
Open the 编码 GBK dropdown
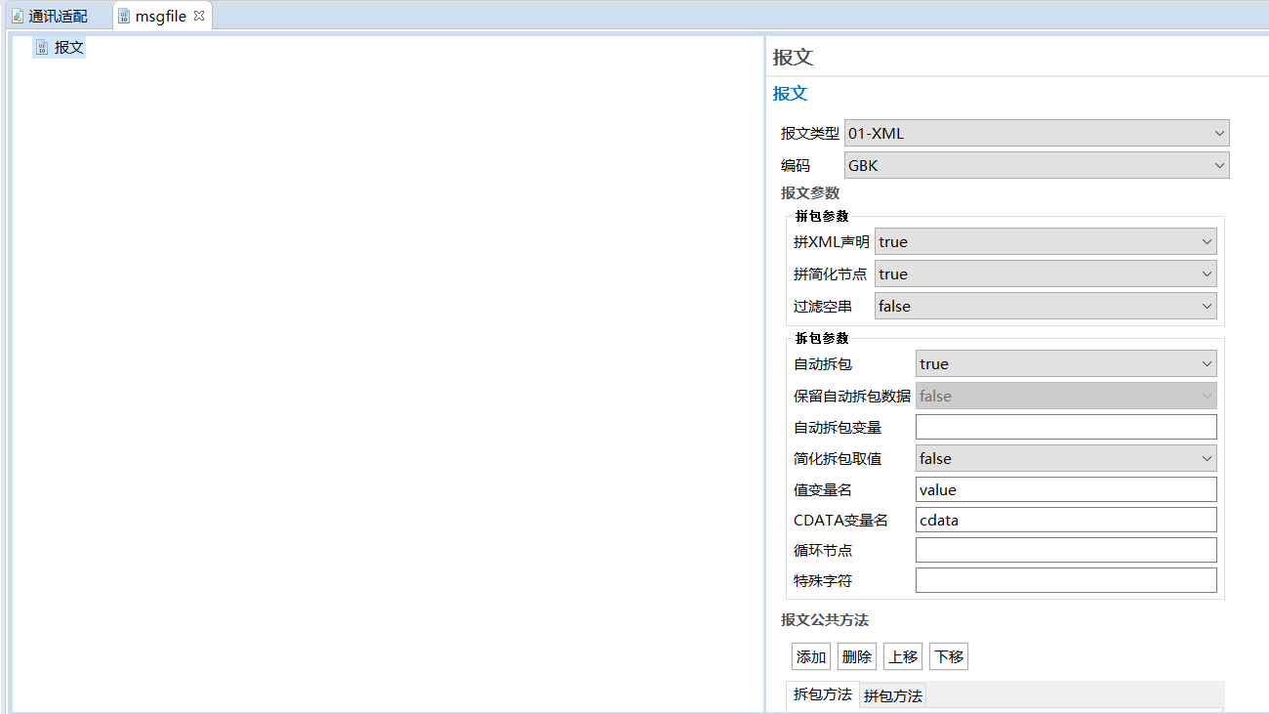[x=1036, y=166]
